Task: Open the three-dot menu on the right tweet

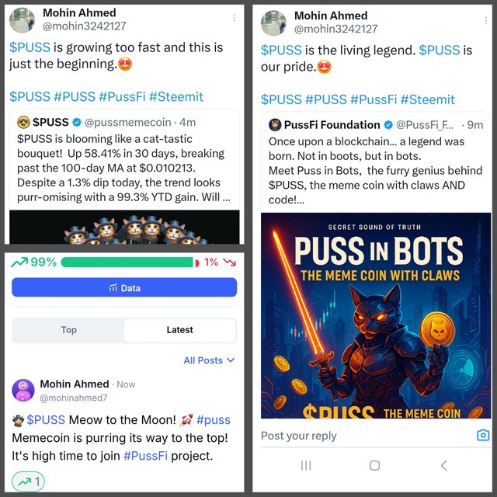Action: (x=485, y=21)
